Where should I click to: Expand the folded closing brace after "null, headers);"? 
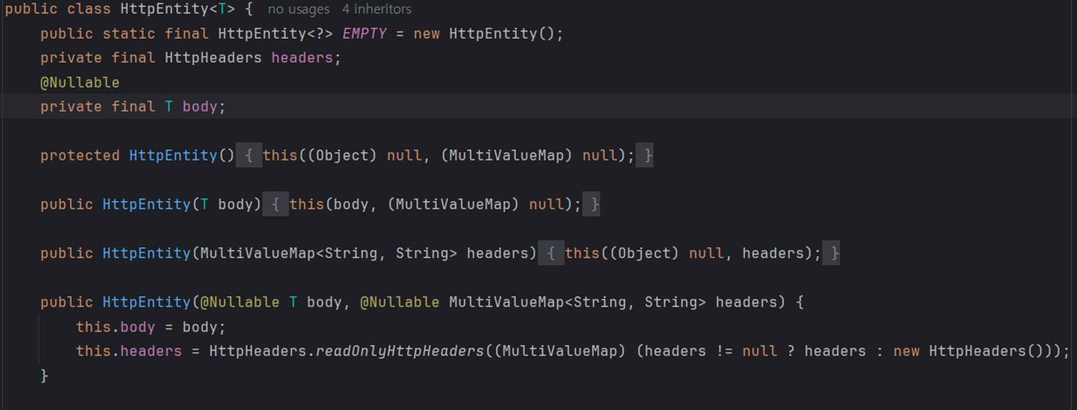(831, 253)
